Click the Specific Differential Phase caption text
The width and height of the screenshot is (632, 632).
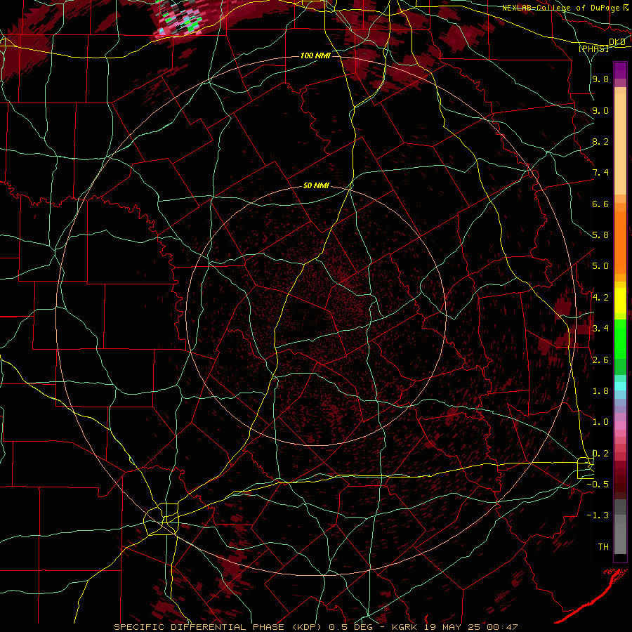315,627
